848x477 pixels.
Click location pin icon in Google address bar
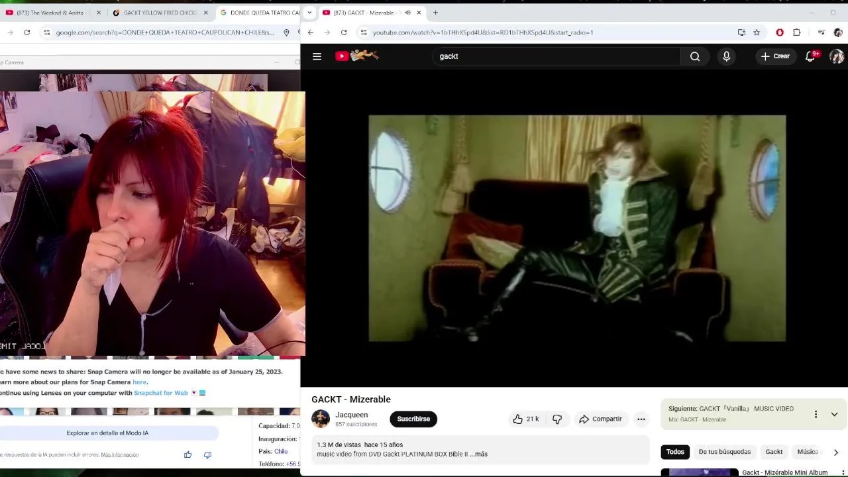[286, 32]
